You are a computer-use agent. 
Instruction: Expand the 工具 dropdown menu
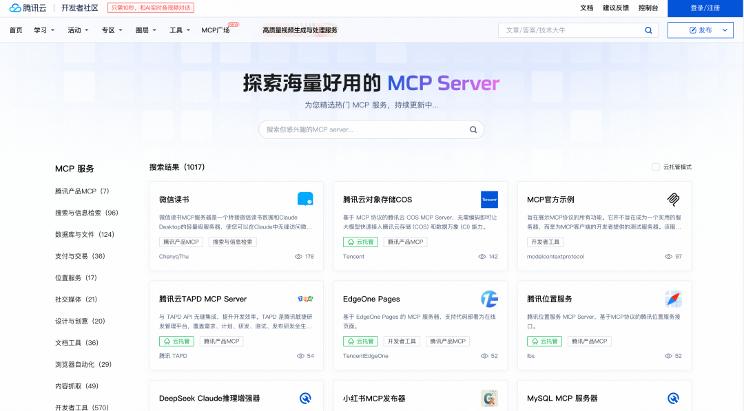(x=180, y=30)
